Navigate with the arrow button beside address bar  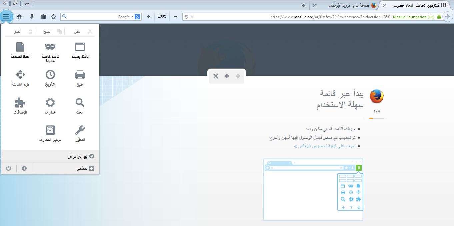click(x=448, y=17)
